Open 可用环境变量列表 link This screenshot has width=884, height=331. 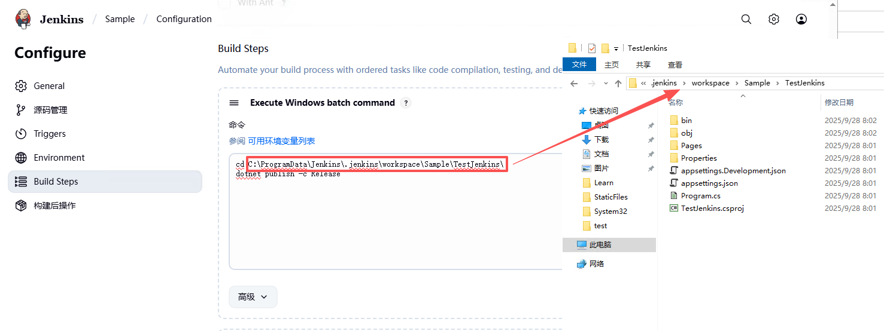281,141
